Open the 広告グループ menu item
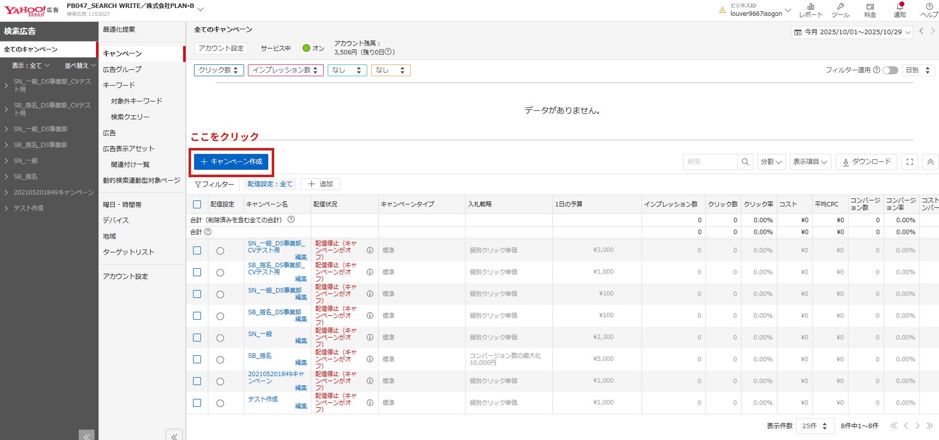939x440 pixels. [x=122, y=69]
